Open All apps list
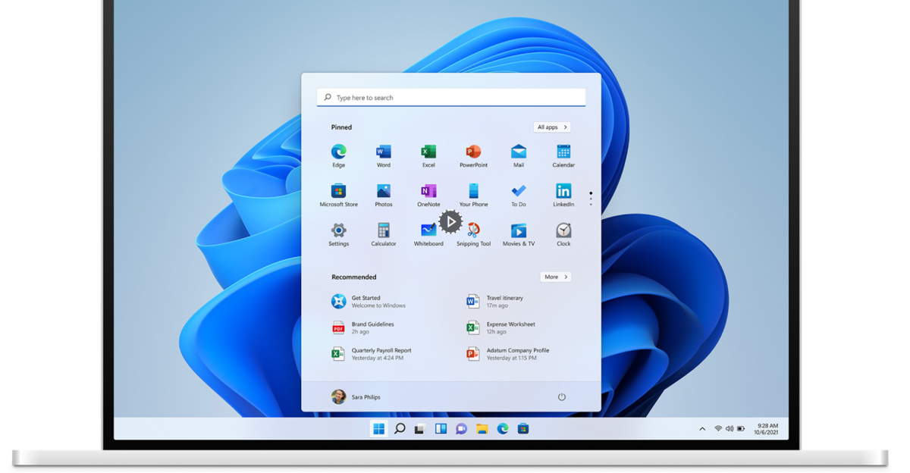910x473 pixels. (x=552, y=127)
